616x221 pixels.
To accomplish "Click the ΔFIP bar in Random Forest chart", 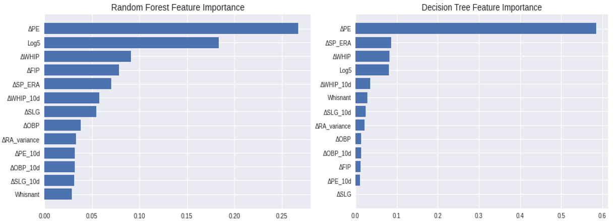I will [82, 70].
